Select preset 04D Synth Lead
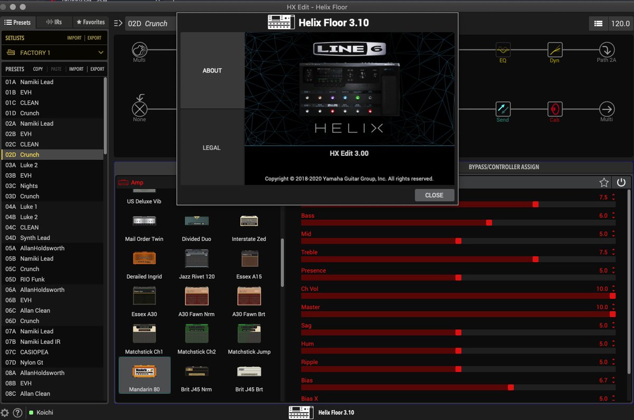634x420 pixels. coord(53,238)
